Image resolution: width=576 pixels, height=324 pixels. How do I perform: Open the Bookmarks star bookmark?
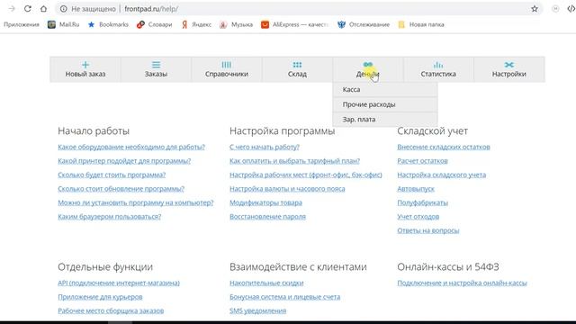click(x=108, y=24)
